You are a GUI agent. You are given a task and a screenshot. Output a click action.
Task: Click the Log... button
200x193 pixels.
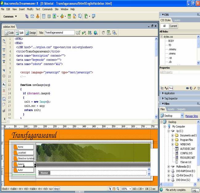coord(195,190)
